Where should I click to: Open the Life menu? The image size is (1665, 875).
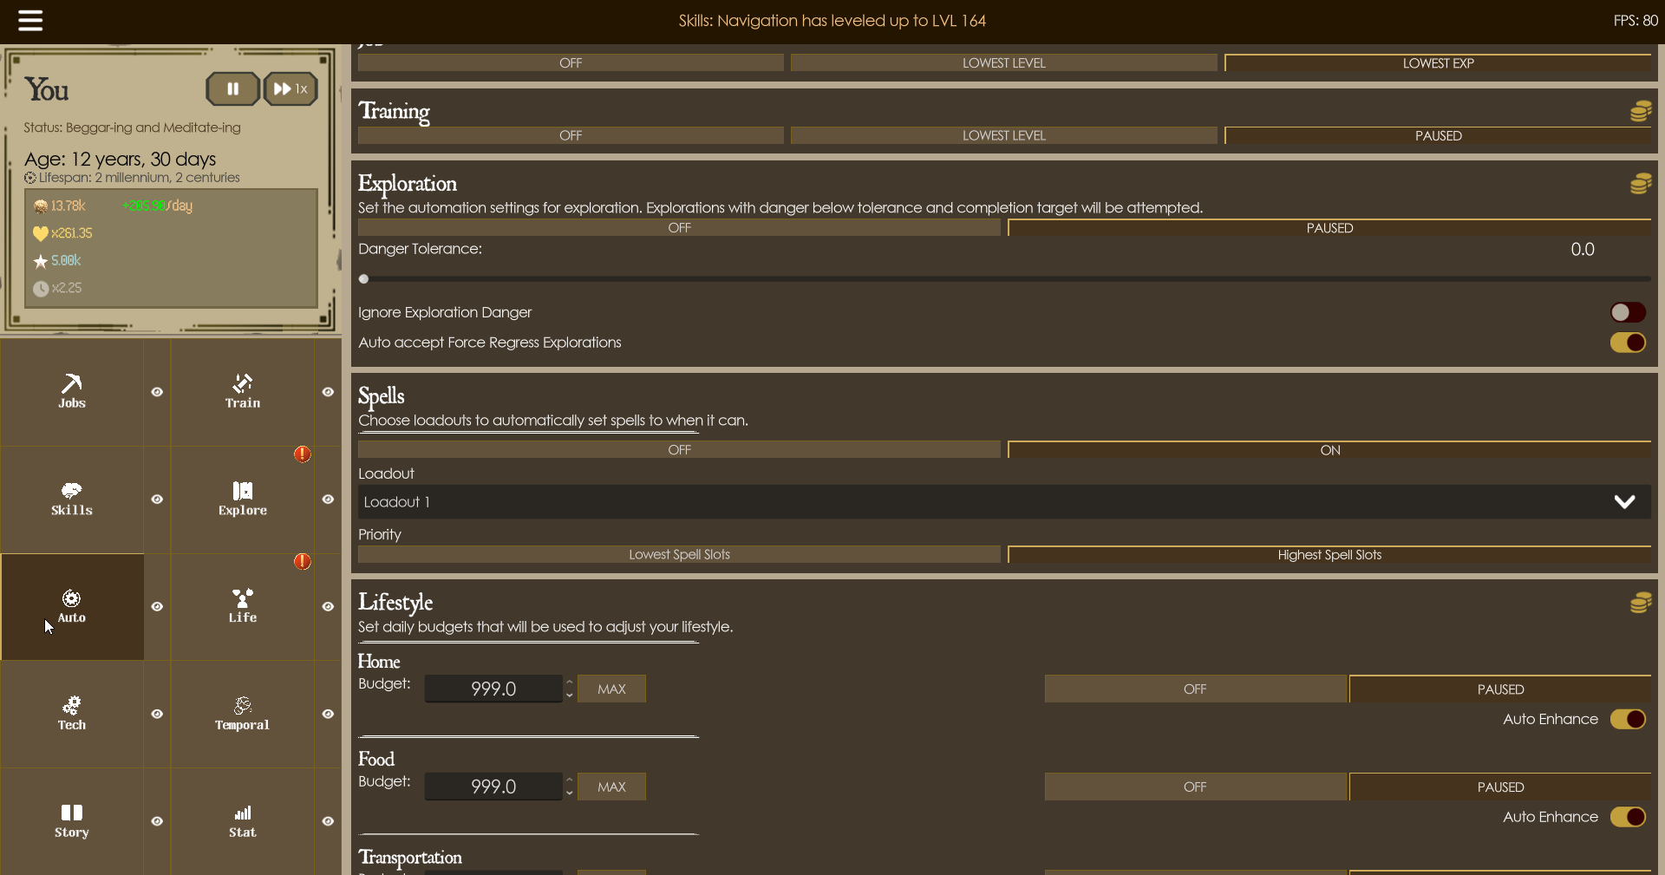(243, 606)
